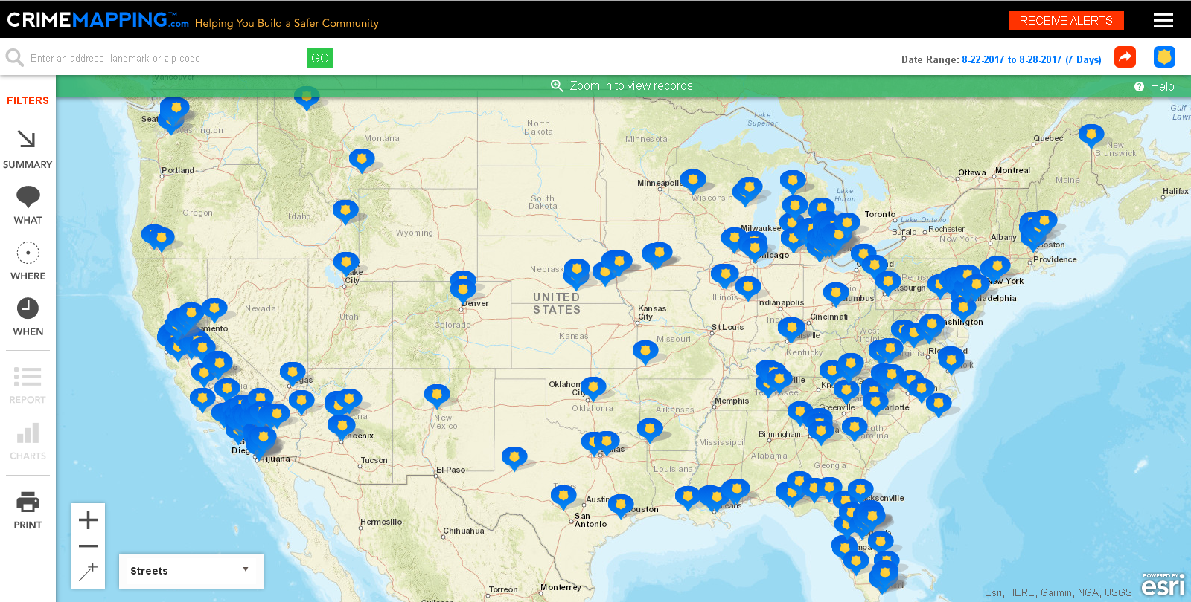Image resolution: width=1191 pixels, height=602 pixels.
Task: Zoom out with the minus button
Action: tap(88, 546)
